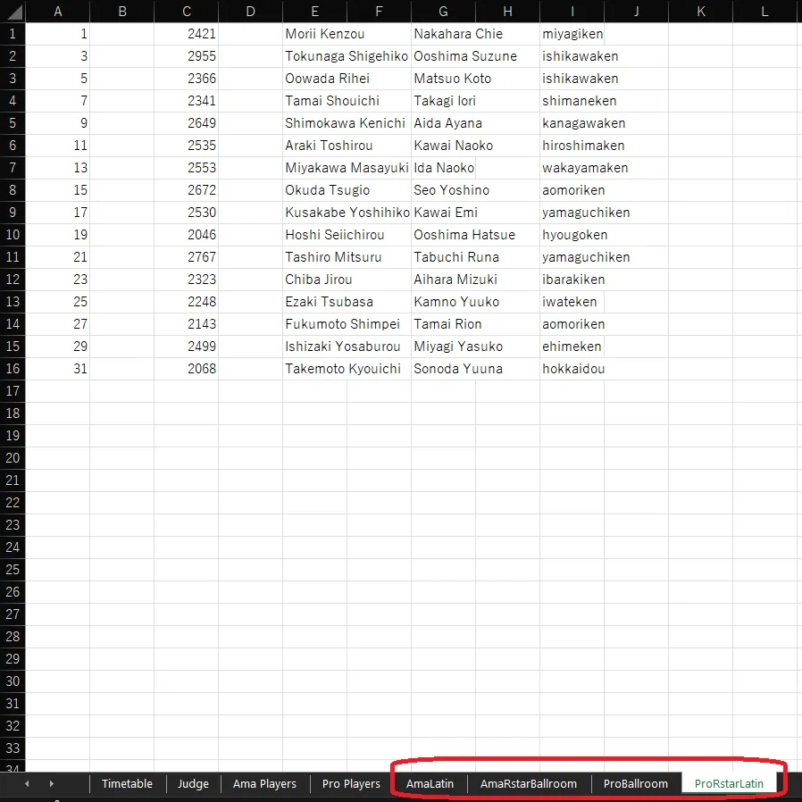
Task: Click the previous sheet navigation arrow
Action: (x=27, y=783)
